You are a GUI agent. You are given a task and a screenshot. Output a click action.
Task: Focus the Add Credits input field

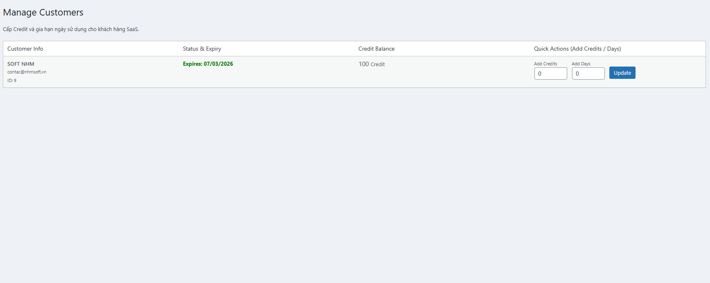pyautogui.click(x=550, y=74)
